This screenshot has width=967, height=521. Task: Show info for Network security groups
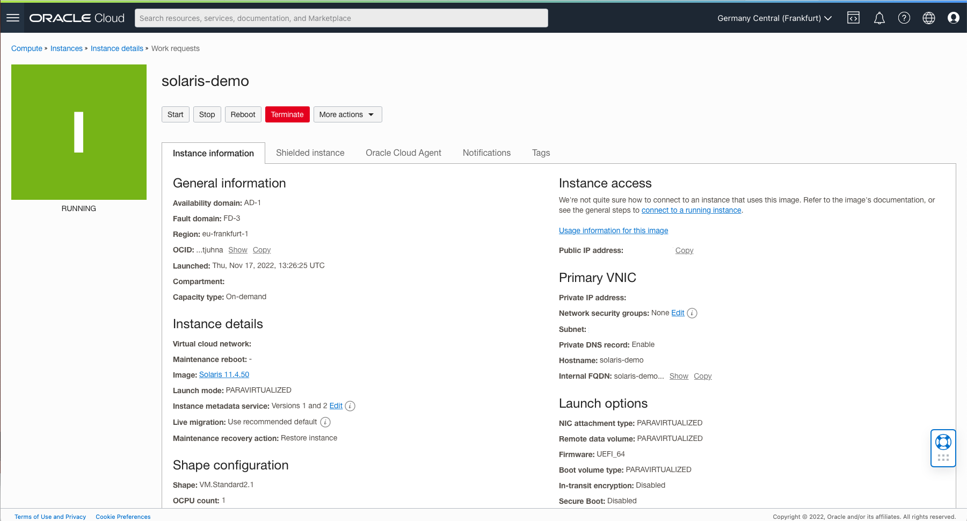pos(692,313)
